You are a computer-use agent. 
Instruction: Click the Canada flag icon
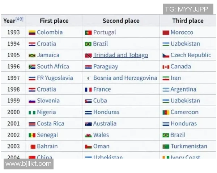(166, 67)
